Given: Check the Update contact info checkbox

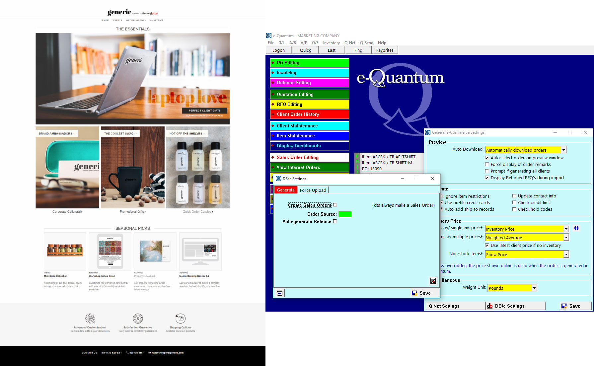Looking at the screenshot, I should pyautogui.click(x=514, y=196).
